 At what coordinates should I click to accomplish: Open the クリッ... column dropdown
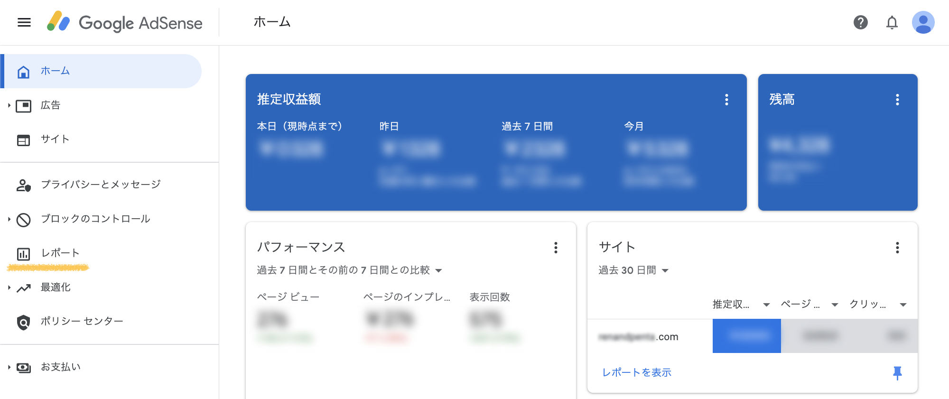coord(903,305)
